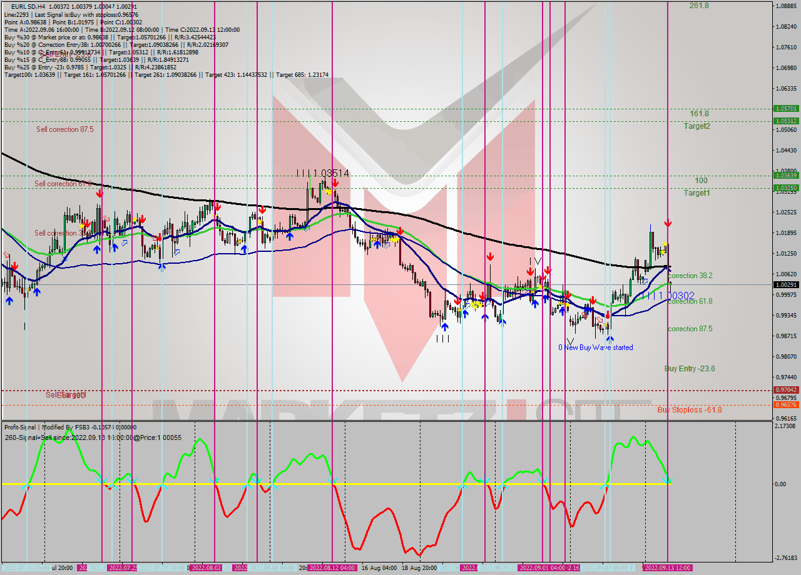Click the '161.8' Fibonacci level label
The image size is (801, 575).
(699, 114)
